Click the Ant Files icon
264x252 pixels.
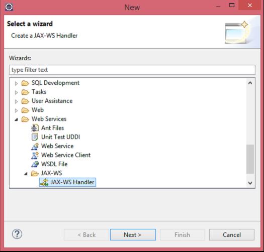35,128
